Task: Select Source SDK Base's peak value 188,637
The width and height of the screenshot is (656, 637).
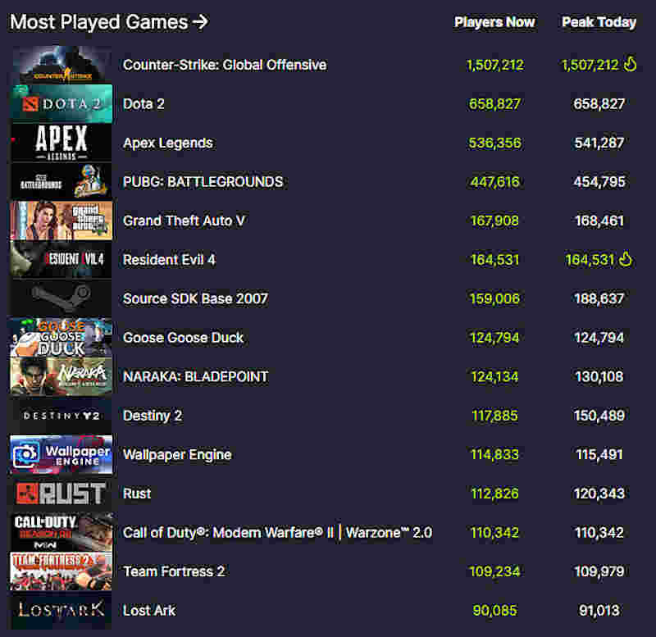Action: pos(599,298)
